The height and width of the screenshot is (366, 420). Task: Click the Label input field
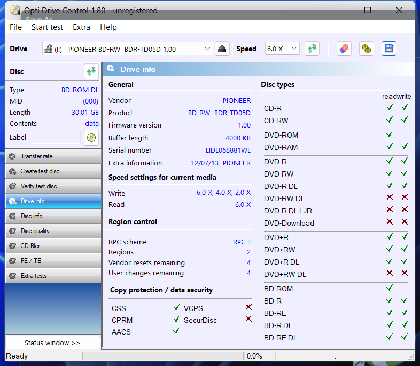click(56, 137)
